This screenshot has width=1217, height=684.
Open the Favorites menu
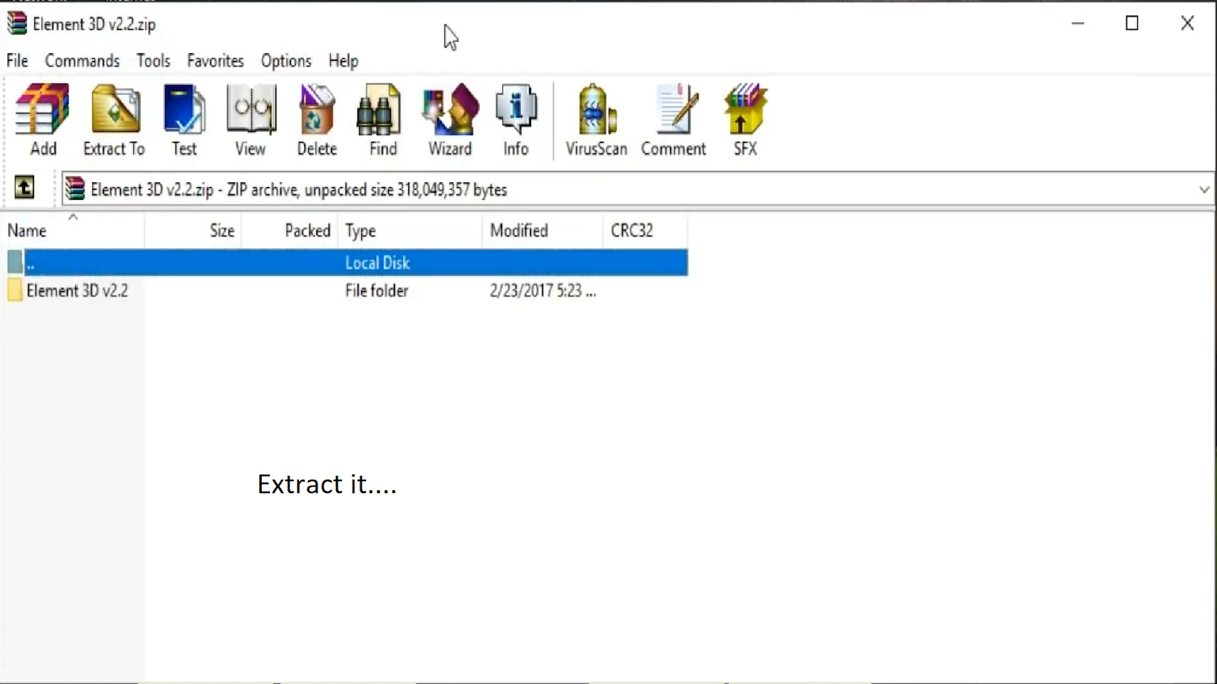[215, 61]
